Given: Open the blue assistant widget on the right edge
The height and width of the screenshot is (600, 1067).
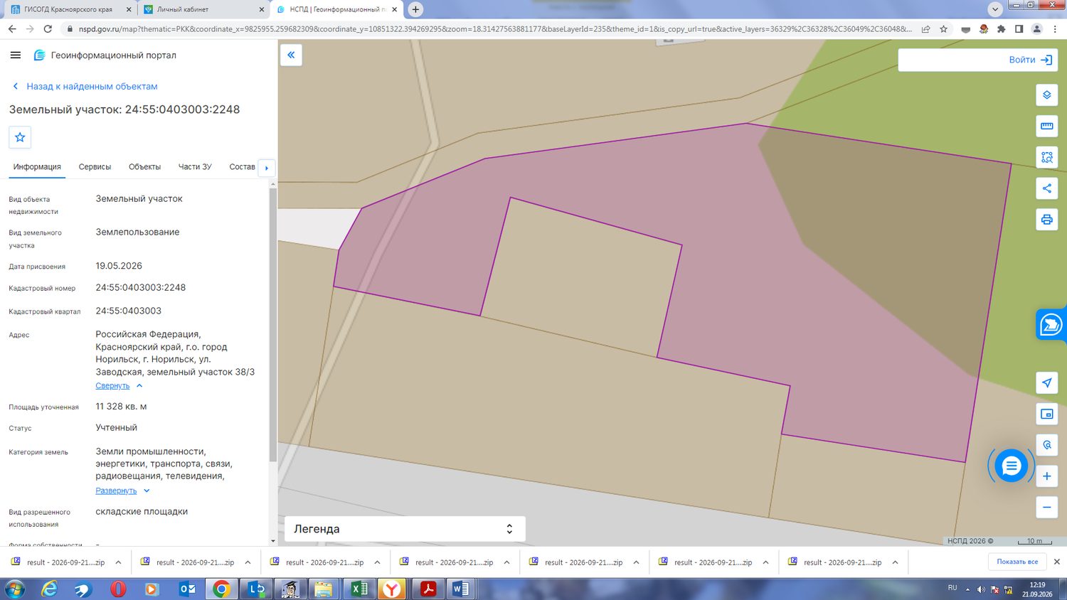Looking at the screenshot, I should point(1051,325).
